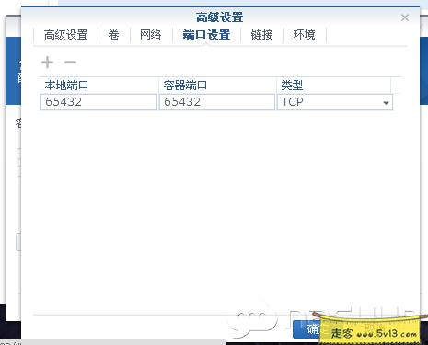Open the 链接 tab

tap(261, 35)
